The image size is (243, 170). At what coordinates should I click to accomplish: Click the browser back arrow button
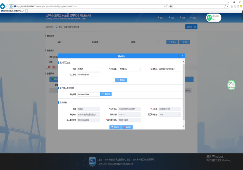click(3, 6)
